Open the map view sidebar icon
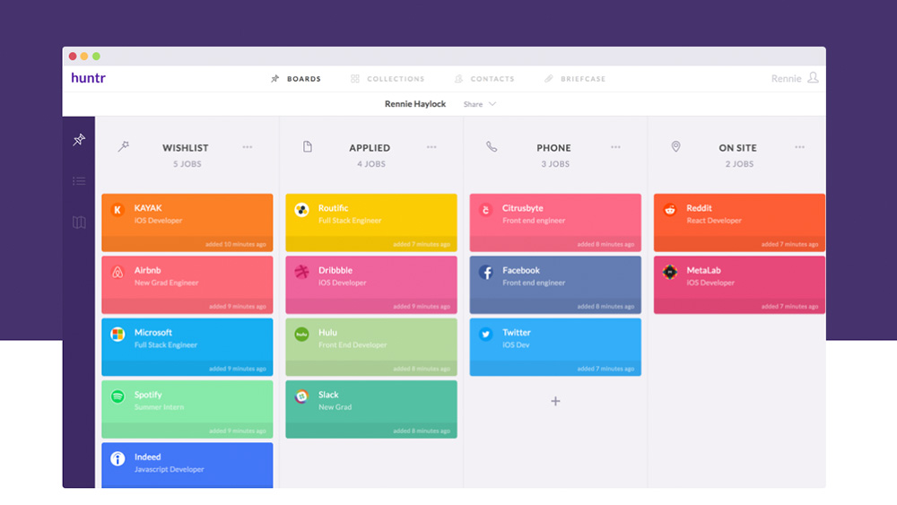This screenshot has height=505, width=897. [79, 222]
